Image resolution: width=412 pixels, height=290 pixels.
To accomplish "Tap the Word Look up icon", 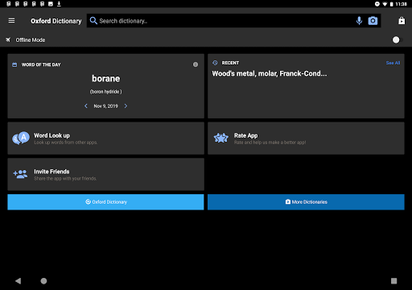I will (x=21, y=138).
